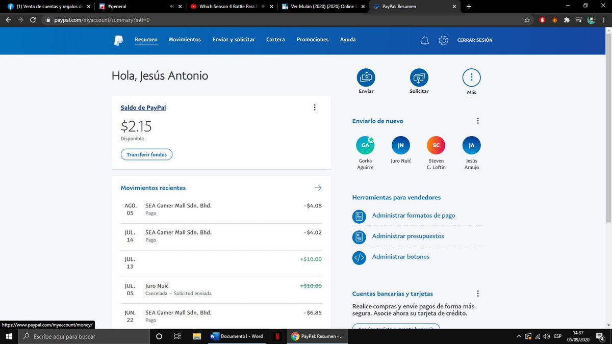
Task: Click the Administrar formatos de pago icon
Action: tap(359, 216)
